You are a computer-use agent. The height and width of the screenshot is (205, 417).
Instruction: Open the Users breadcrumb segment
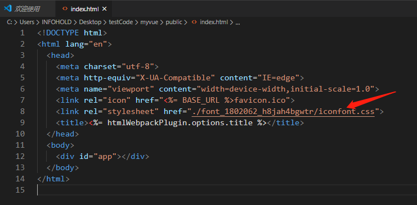click(x=27, y=22)
